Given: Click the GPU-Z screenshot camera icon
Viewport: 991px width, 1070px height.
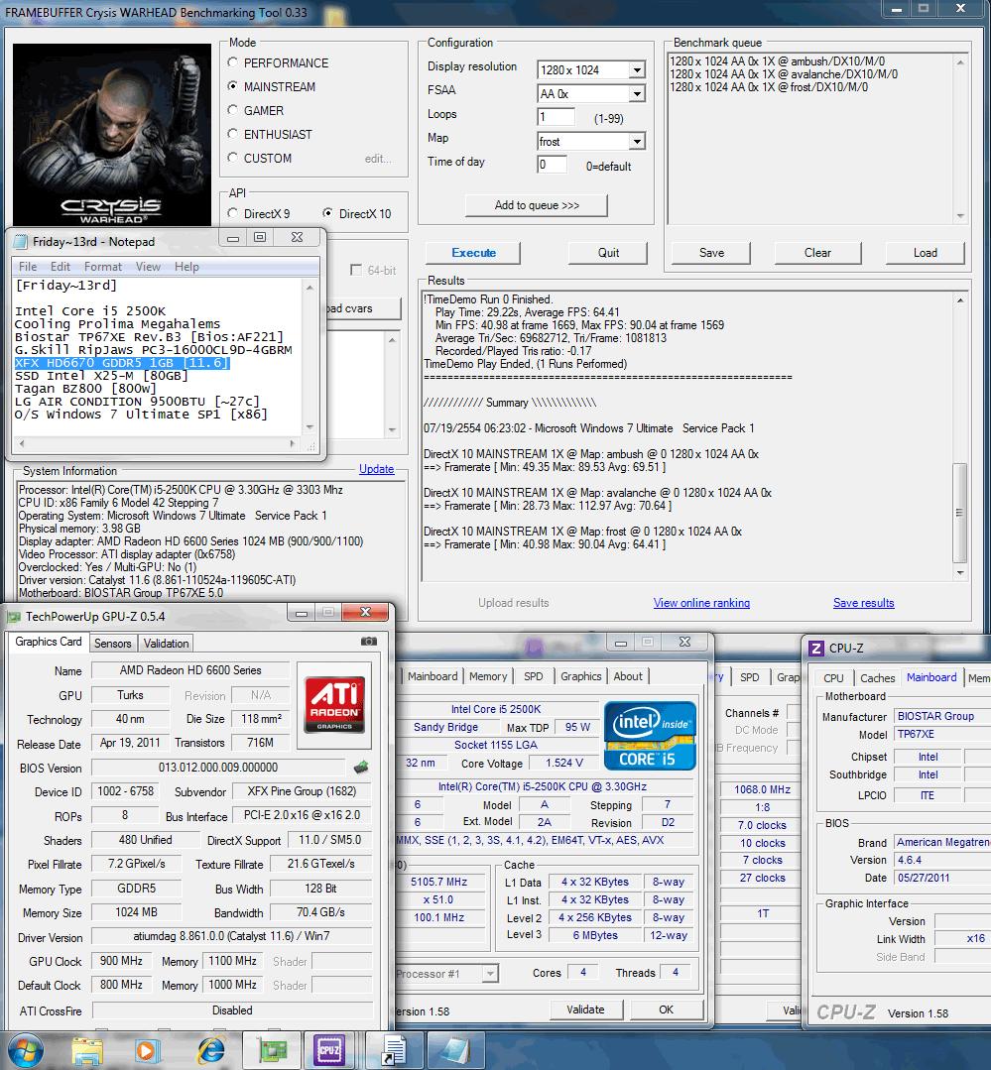Looking at the screenshot, I should [x=369, y=642].
